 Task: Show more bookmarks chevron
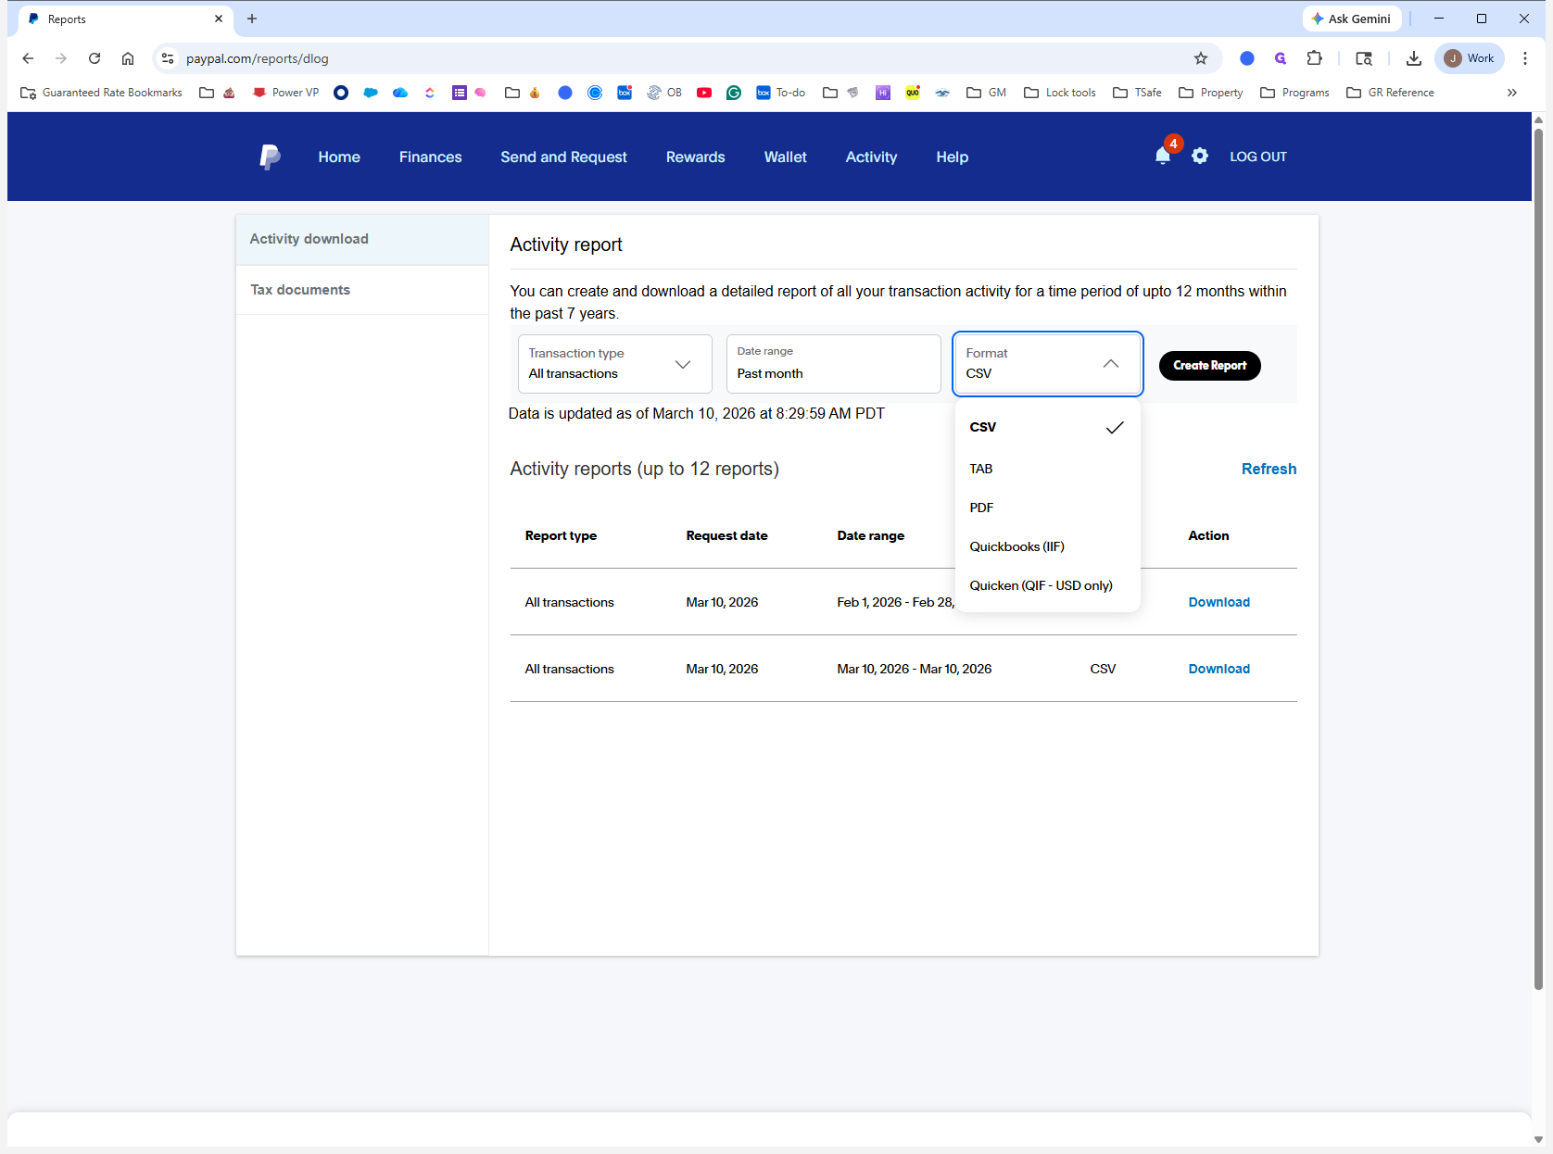[1512, 93]
